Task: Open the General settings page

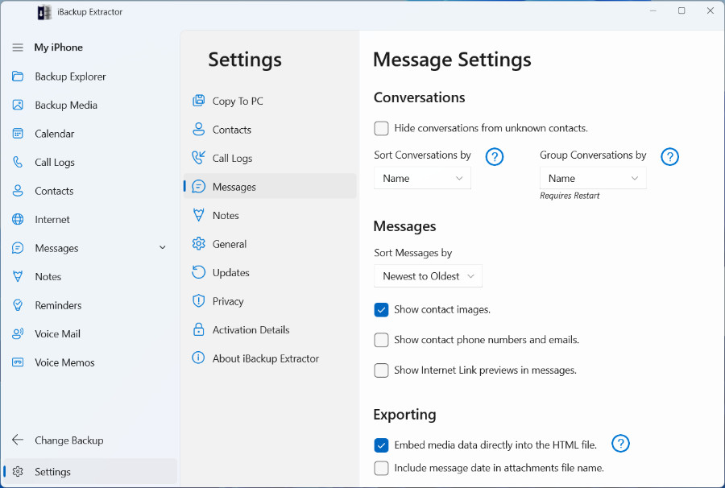Action: pyautogui.click(x=270, y=244)
